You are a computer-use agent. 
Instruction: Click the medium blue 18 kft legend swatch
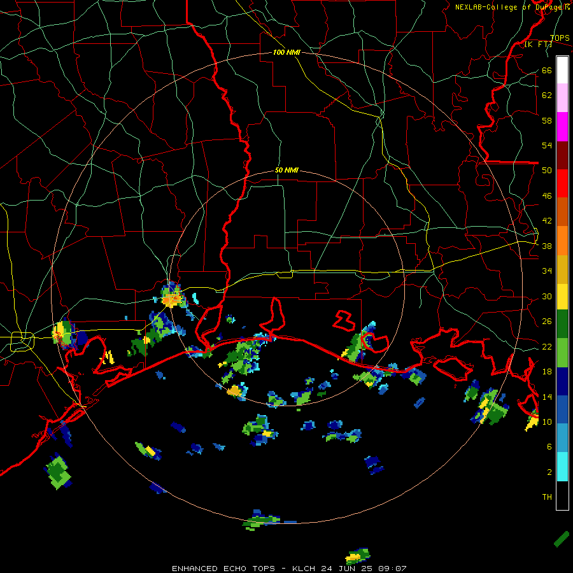[x=562, y=409]
